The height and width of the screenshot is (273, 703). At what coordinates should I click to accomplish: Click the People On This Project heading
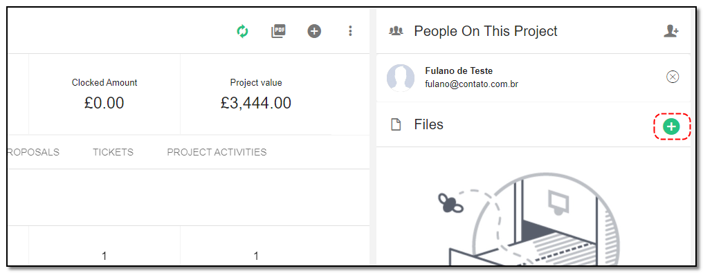coord(486,31)
